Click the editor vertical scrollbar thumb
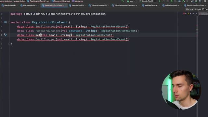This screenshot has width=208, height=117. tap(197, 66)
